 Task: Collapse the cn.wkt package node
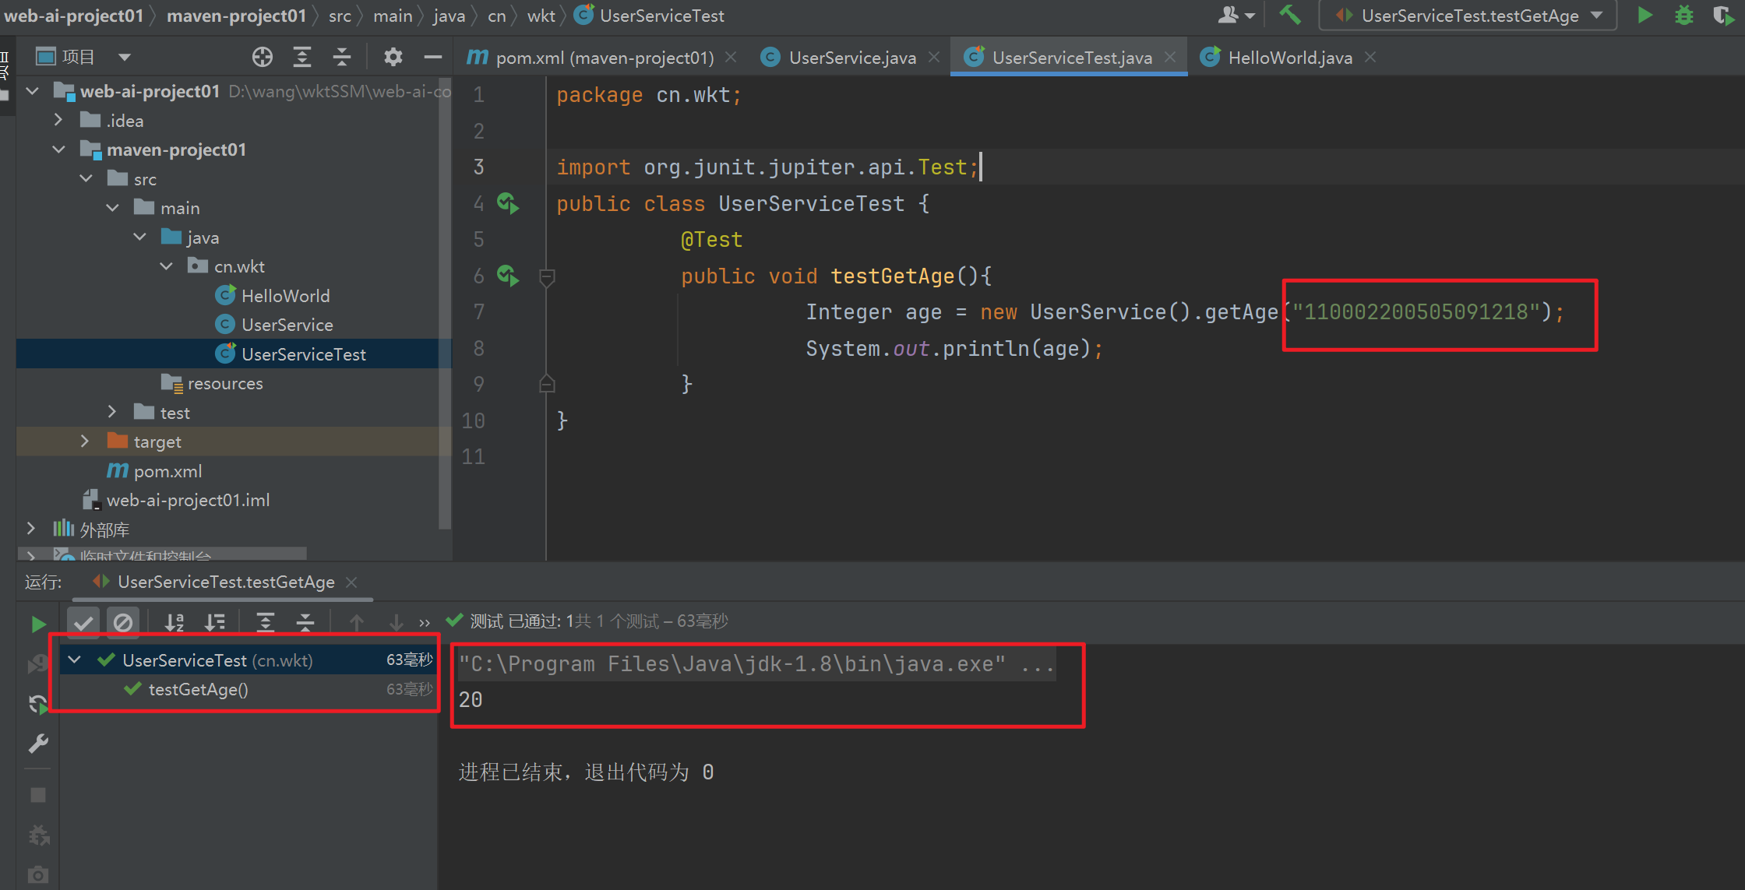166,266
